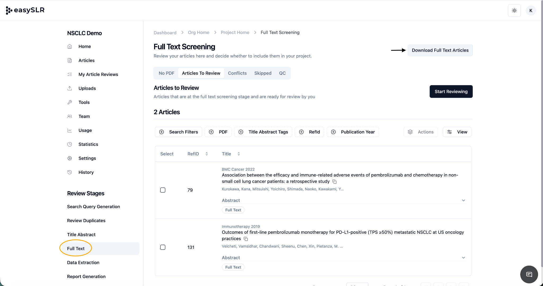Select the checkbox for article RefID 79

[x=163, y=190]
